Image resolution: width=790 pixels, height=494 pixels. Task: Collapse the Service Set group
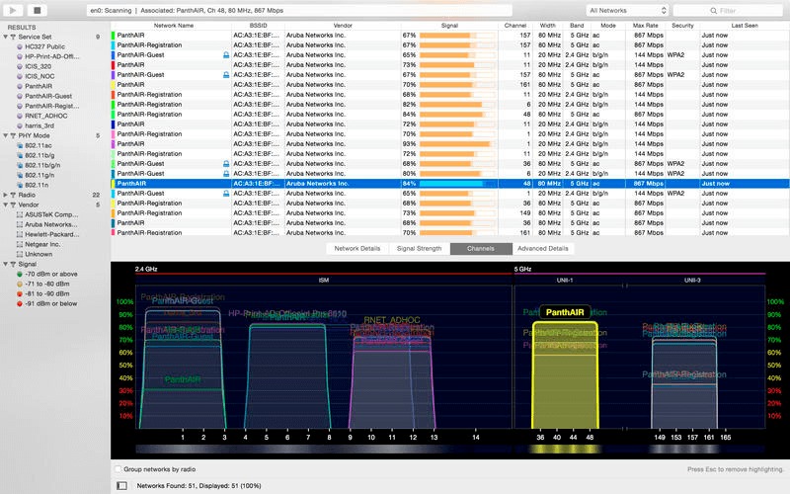(5, 37)
